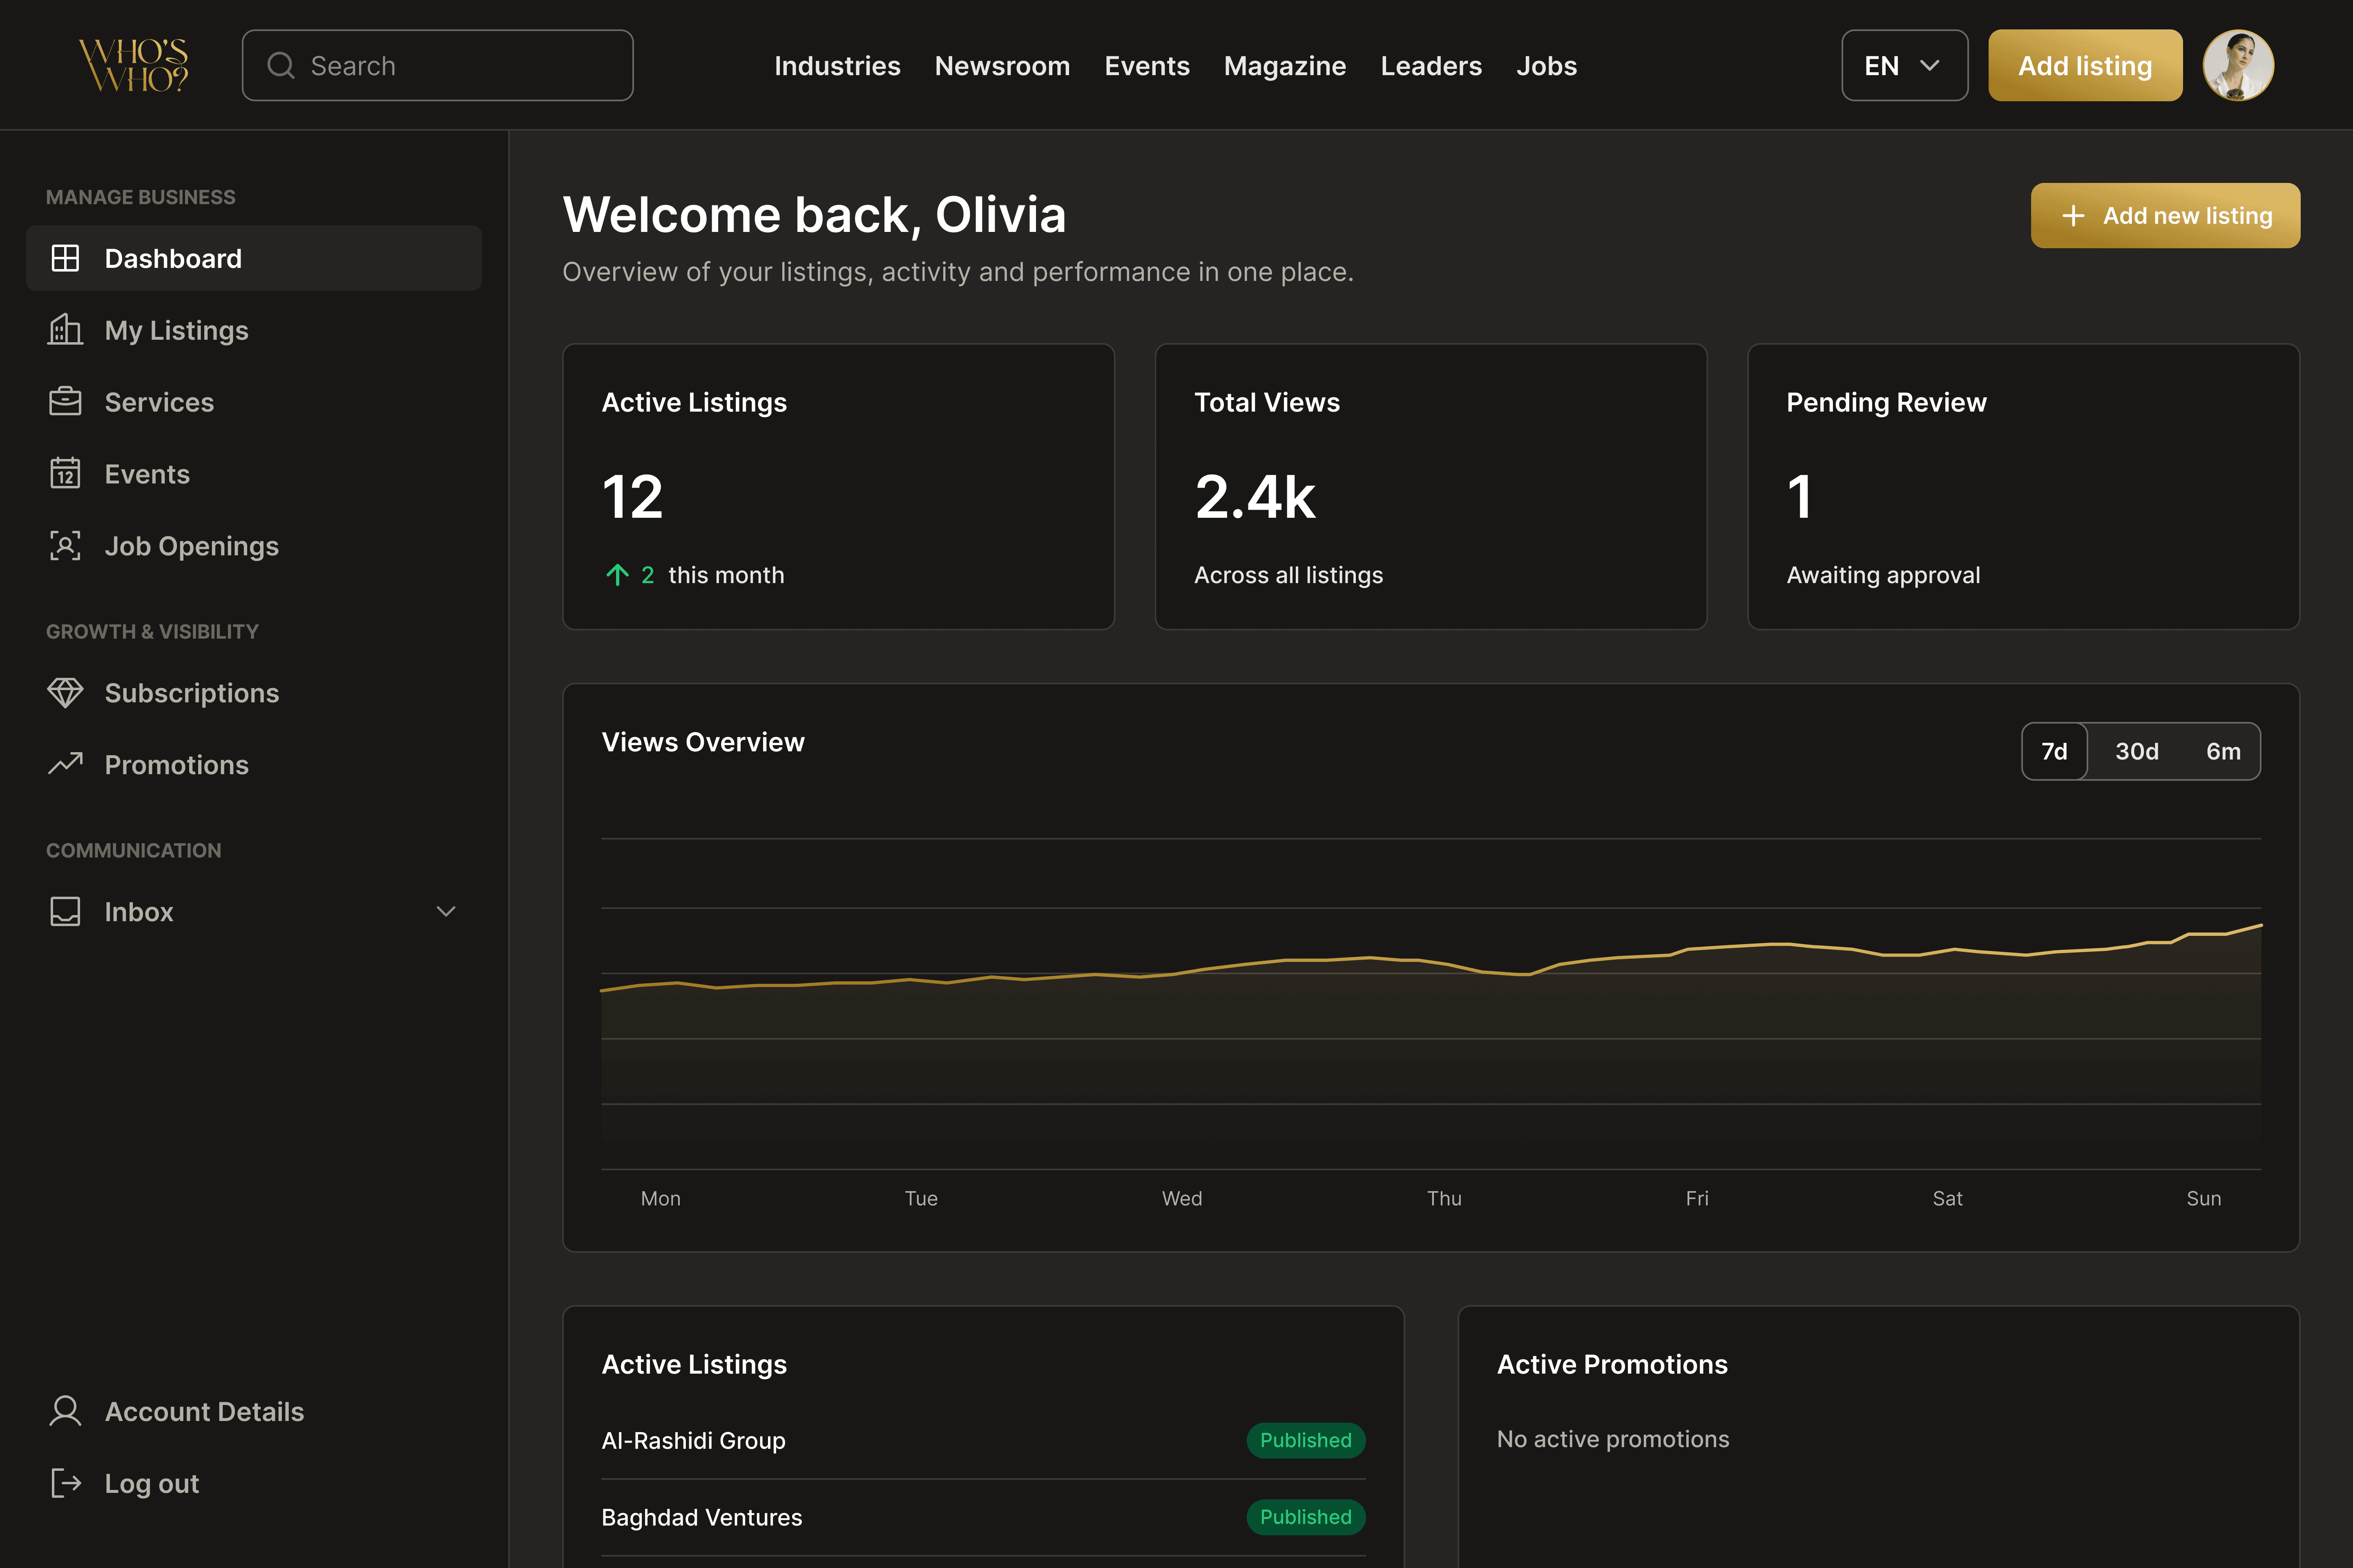The width and height of the screenshot is (2353, 1568).
Task: Click the Dashboard grid icon
Action: pyautogui.click(x=65, y=258)
